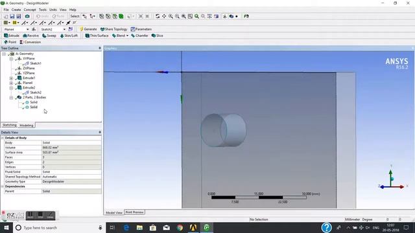415x233 pixels.
Task: Select the Thin/Surface tool
Action: pyautogui.click(x=97, y=36)
